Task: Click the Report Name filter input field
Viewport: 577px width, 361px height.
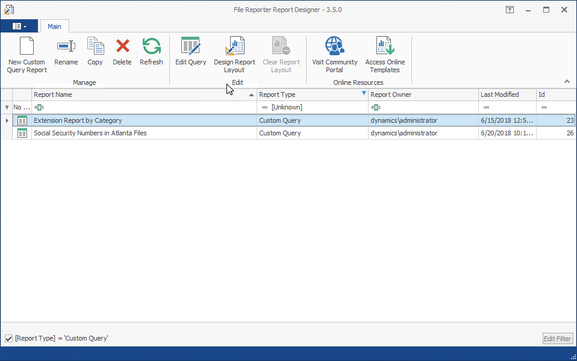Action: click(x=145, y=107)
